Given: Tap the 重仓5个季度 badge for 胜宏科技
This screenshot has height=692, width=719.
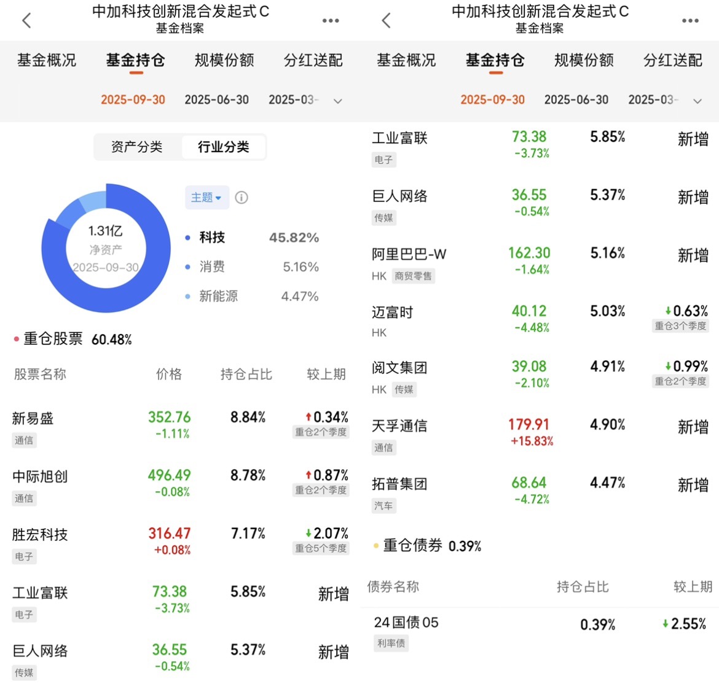Looking at the screenshot, I should [x=321, y=548].
